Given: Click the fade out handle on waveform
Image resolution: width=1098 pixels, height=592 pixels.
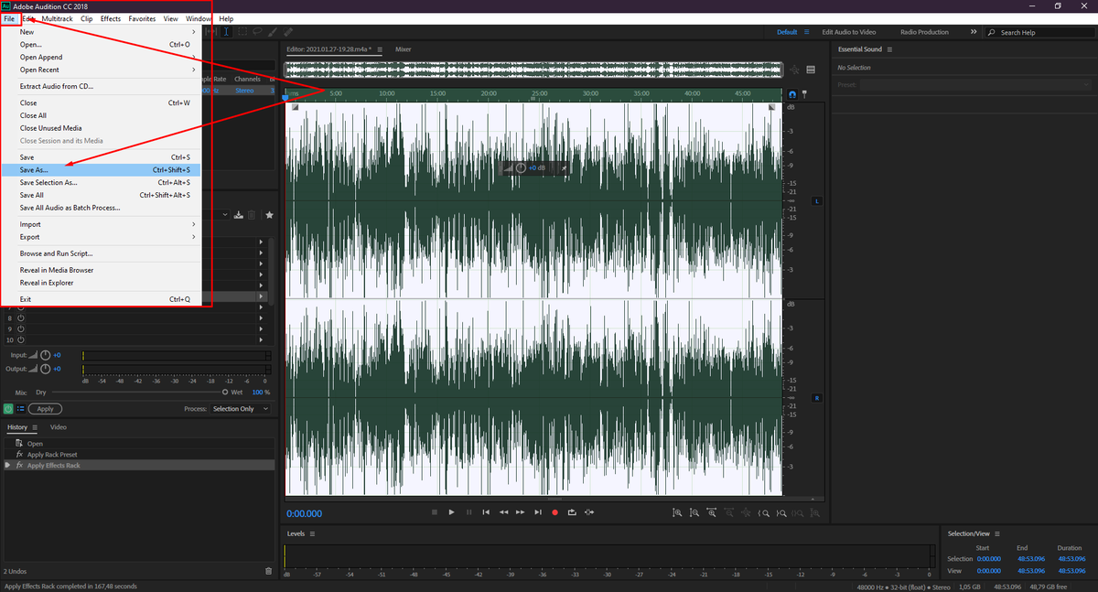Looking at the screenshot, I should pyautogui.click(x=771, y=107).
